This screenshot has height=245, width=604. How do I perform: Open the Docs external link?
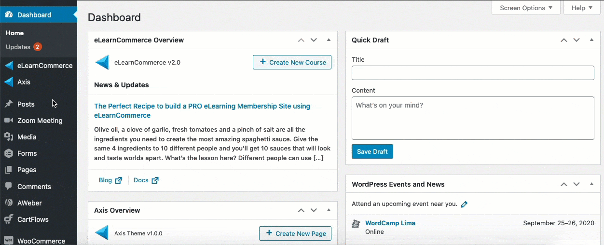(x=146, y=180)
